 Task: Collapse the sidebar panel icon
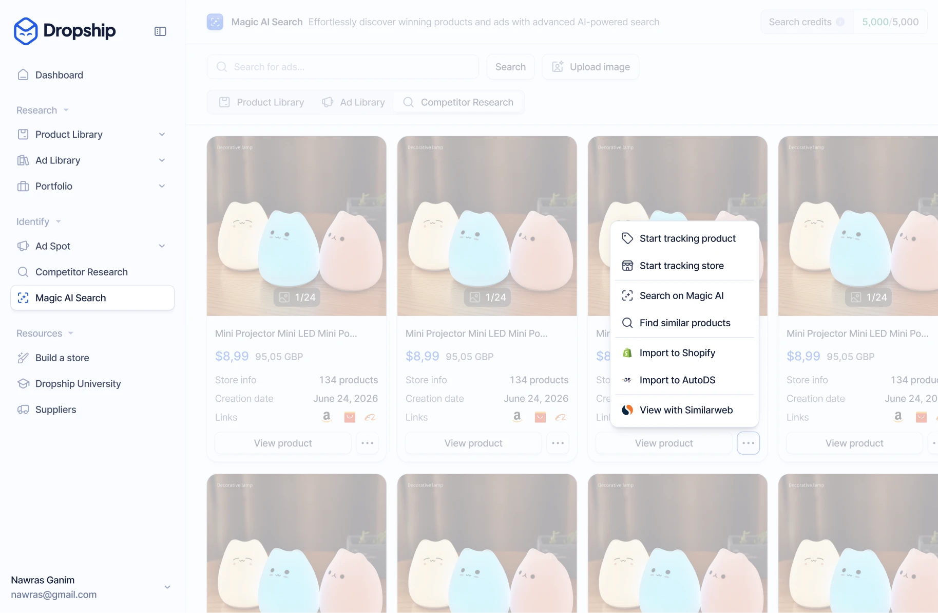tap(160, 31)
